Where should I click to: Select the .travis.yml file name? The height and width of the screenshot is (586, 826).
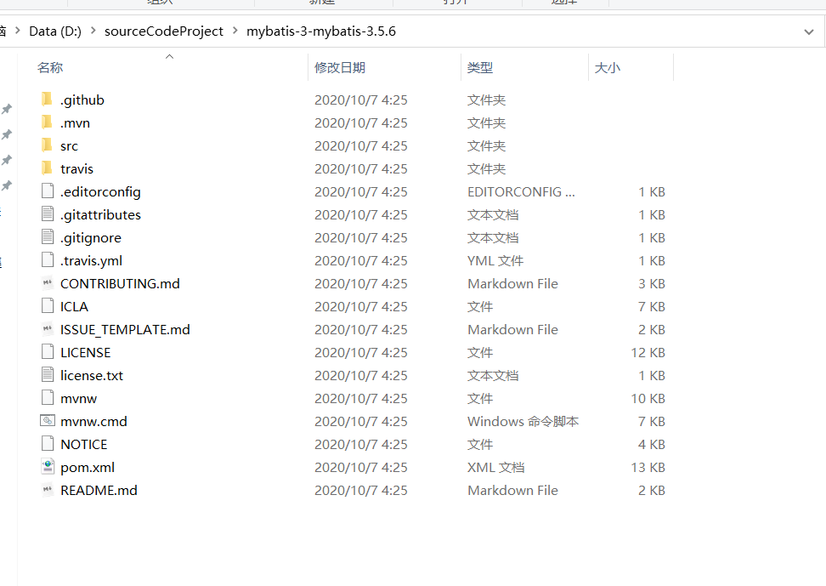pos(91,260)
